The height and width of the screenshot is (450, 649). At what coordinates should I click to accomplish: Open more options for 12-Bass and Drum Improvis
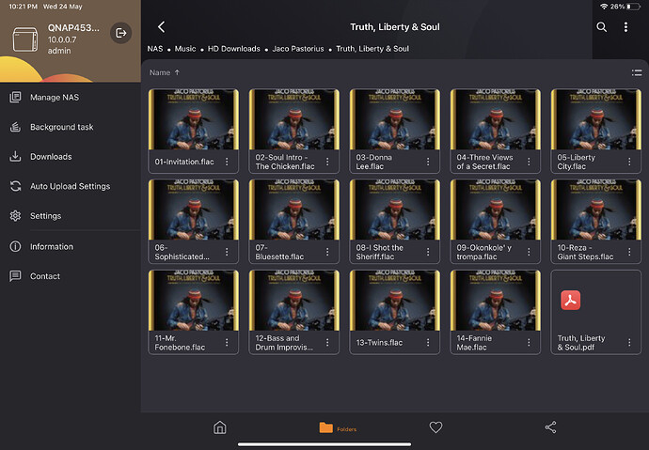(x=327, y=342)
